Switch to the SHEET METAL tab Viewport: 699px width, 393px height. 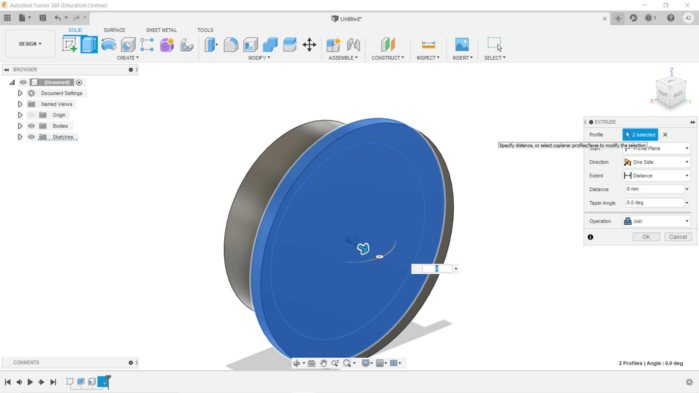click(161, 30)
